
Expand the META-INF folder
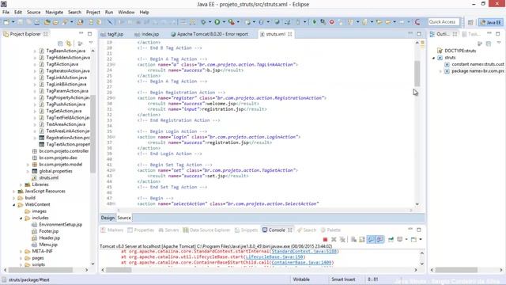(x=21, y=252)
